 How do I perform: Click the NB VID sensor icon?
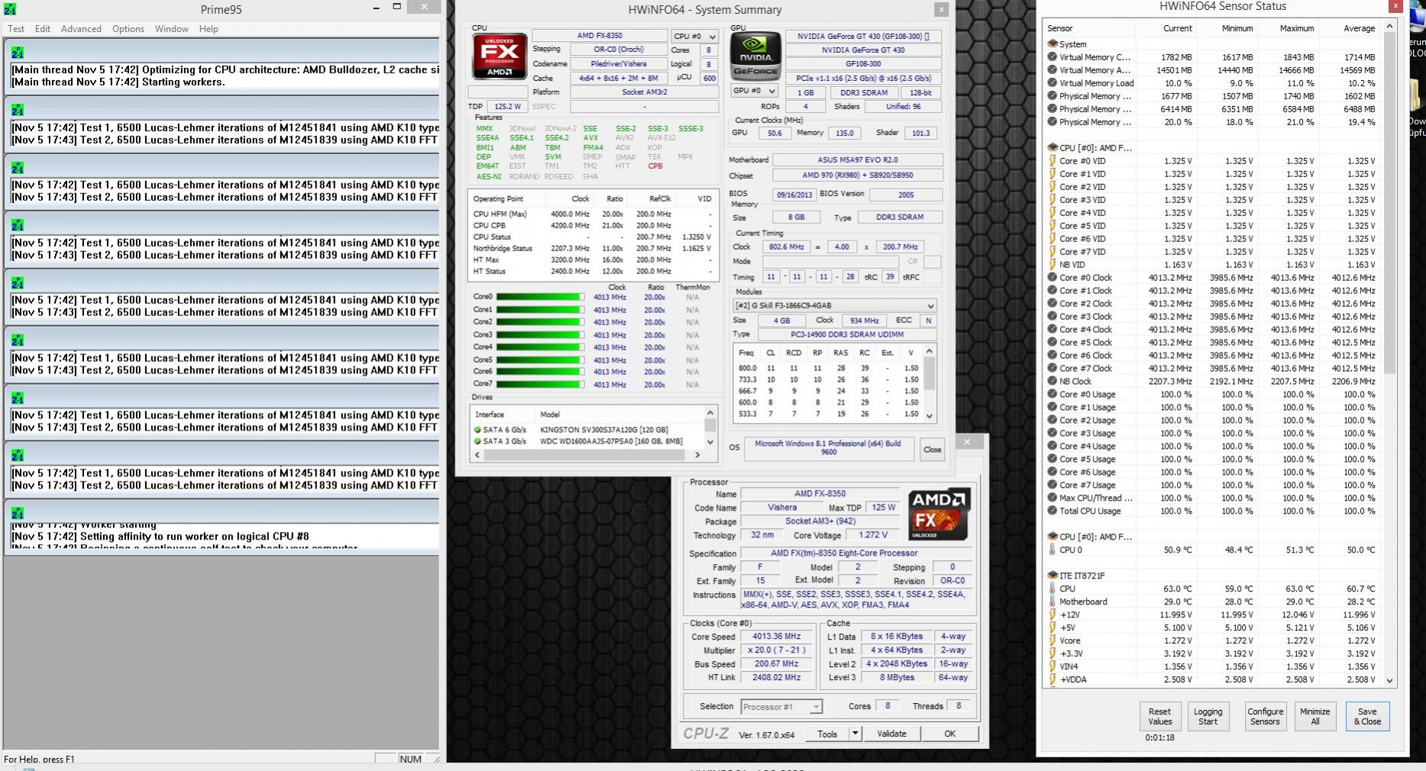tap(1052, 265)
